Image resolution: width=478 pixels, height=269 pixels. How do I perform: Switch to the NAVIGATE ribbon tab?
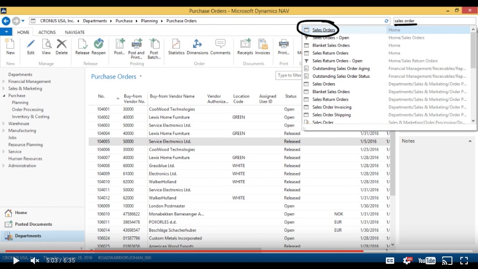tap(74, 32)
